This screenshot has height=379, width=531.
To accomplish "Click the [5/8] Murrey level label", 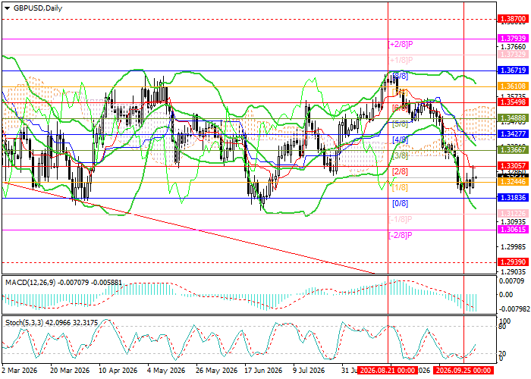I will (400, 124).
